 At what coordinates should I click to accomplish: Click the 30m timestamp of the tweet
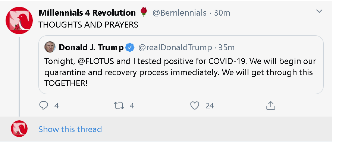coord(222,13)
